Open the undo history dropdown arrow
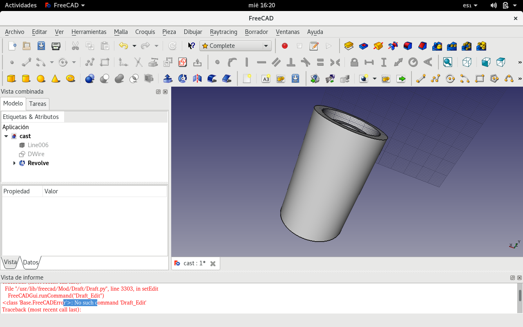Screen dimensions: 523x327 pyautogui.click(x=134, y=46)
